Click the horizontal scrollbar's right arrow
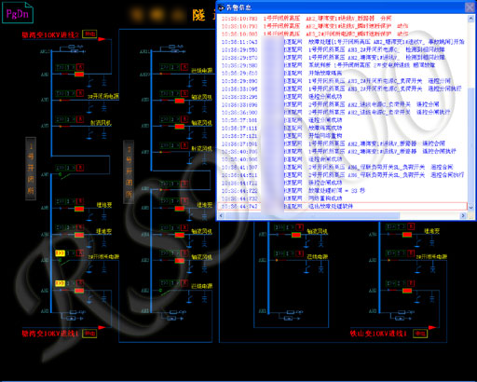Screen dimensions: 477x382 pyautogui.click(x=463, y=215)
